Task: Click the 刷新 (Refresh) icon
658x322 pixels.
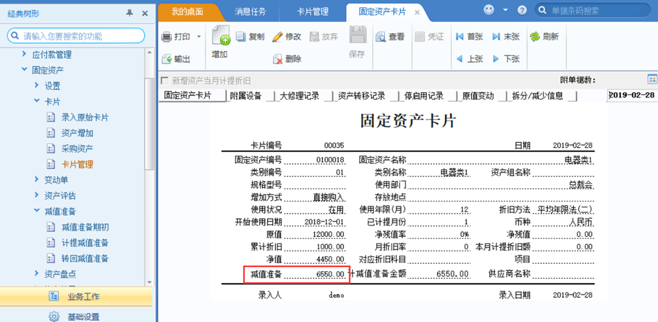Action: (x=535, y=37)
